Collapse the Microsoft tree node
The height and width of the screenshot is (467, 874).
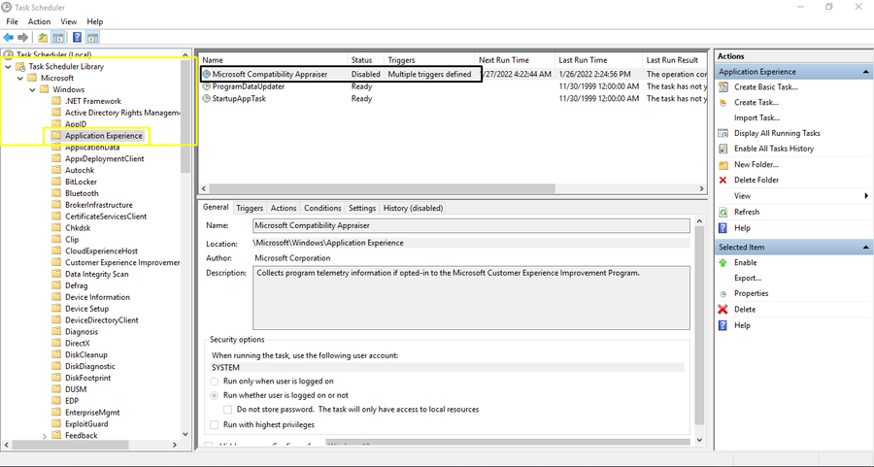pos(20,78)
